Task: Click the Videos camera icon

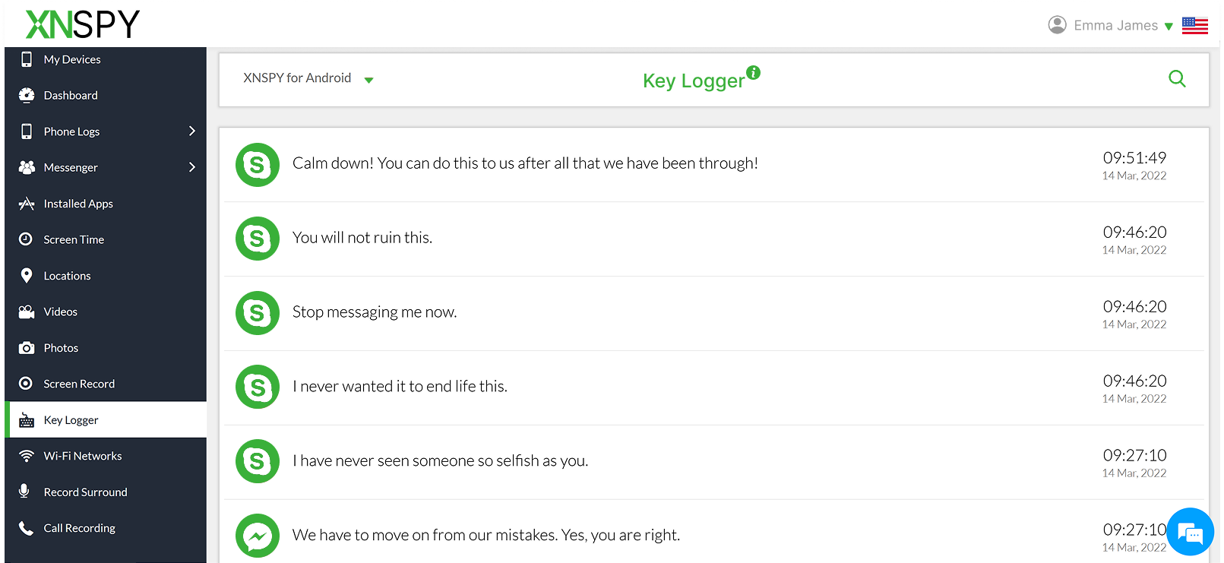Action: click(27, 312)
